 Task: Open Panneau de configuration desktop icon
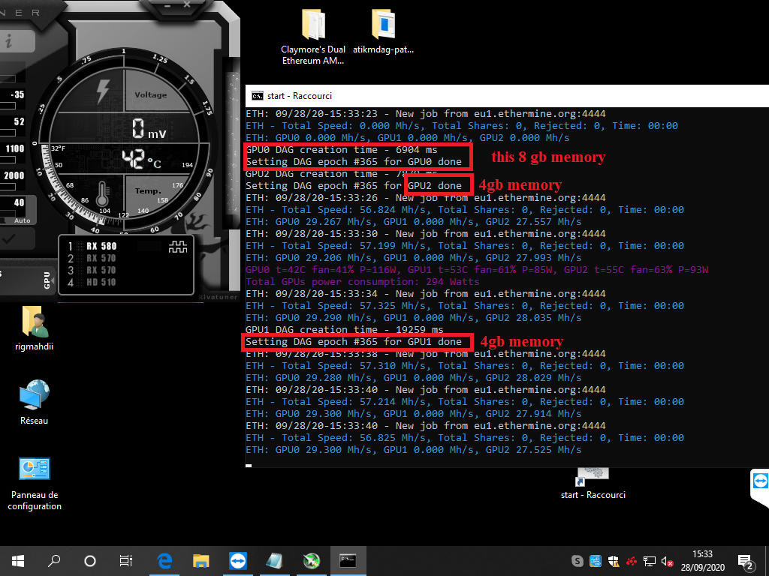(35, 484)
